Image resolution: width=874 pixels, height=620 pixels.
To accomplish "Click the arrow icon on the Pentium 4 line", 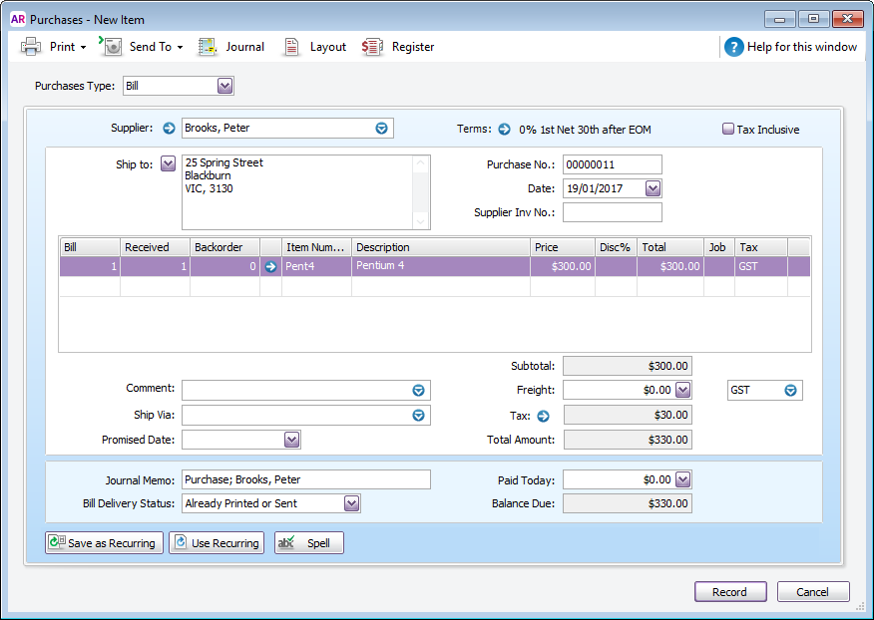I will click(270, 265).
